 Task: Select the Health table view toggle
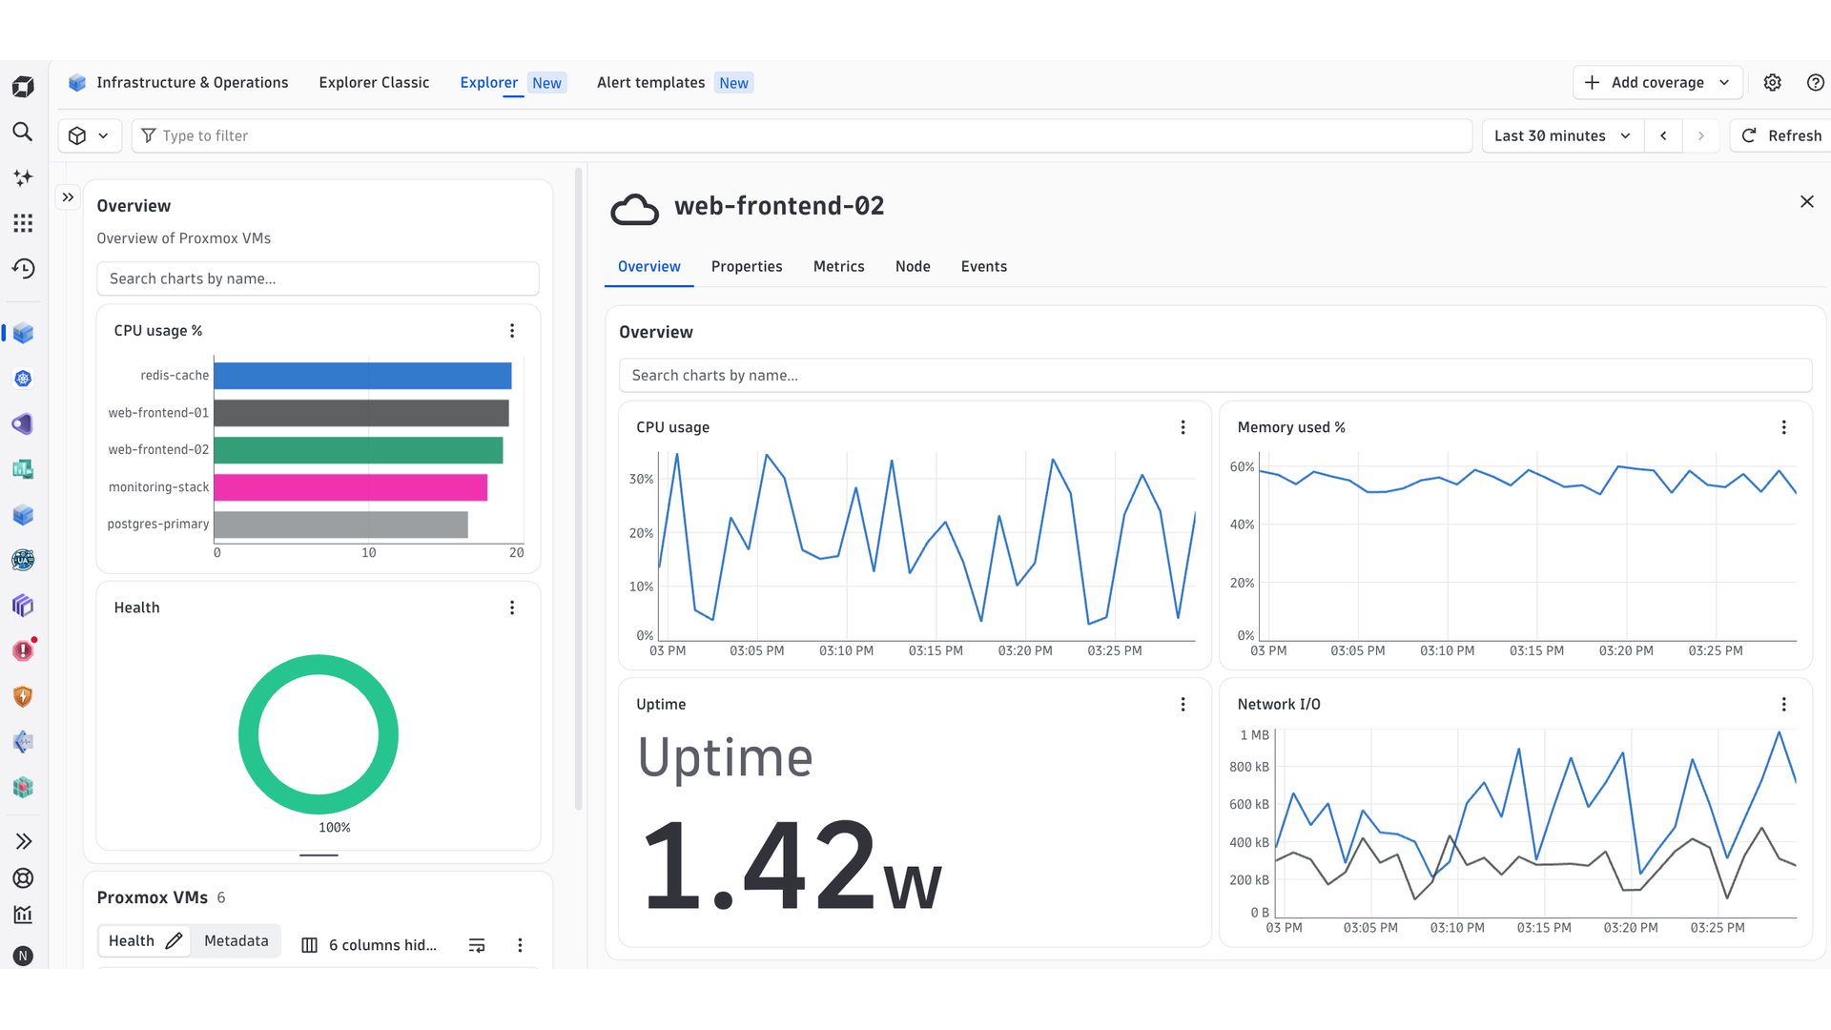(x=144, y=941)
